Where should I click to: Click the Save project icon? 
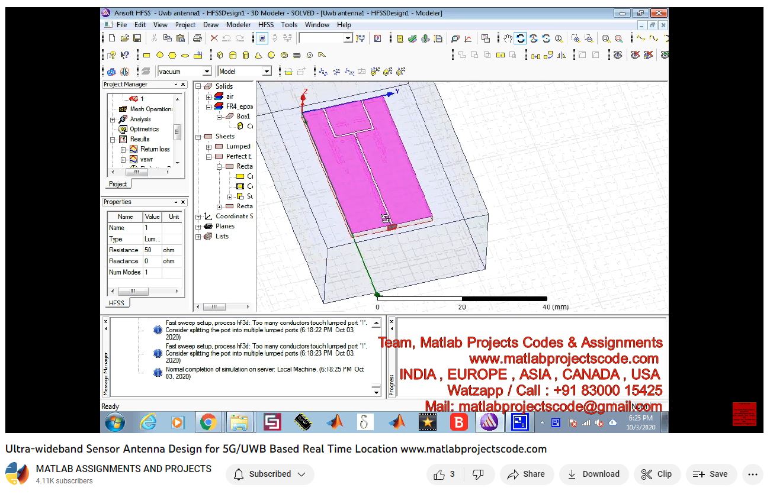[x=137, y=38]
